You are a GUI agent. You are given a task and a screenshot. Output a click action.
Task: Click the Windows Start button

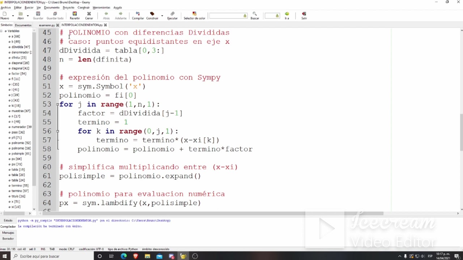point(5,256)
